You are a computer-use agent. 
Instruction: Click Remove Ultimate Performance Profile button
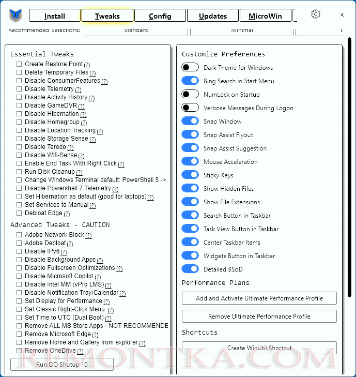[259, 316]
